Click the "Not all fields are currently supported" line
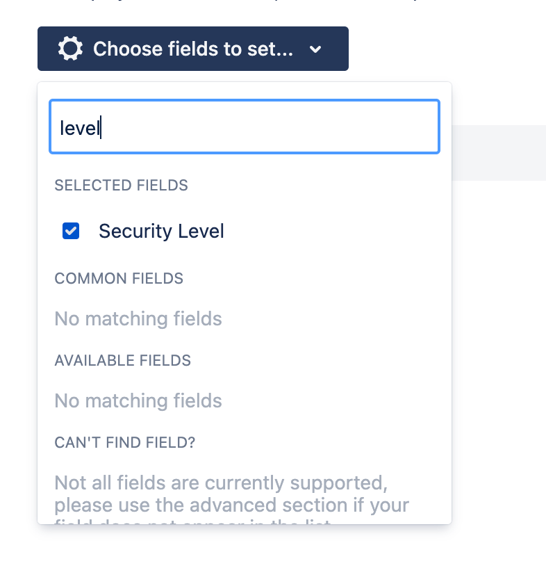546x584 pixels. tap(220, 482)
